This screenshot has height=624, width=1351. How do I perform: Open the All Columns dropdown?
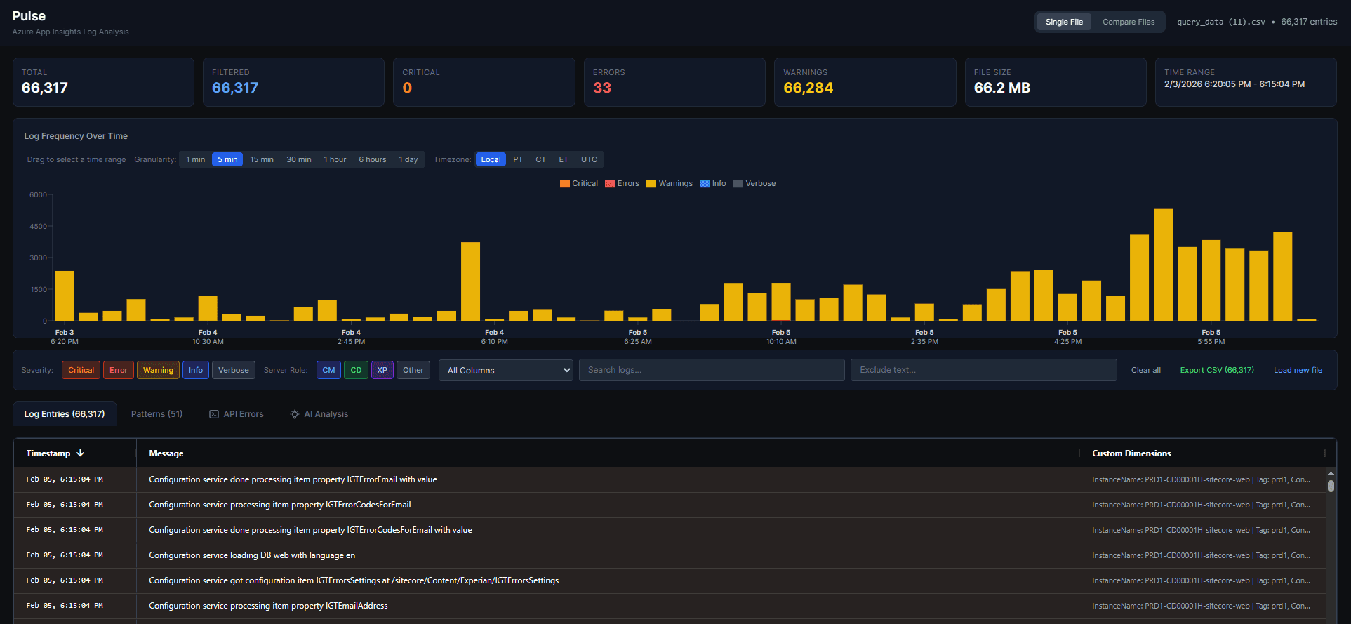tap(506, 370)
